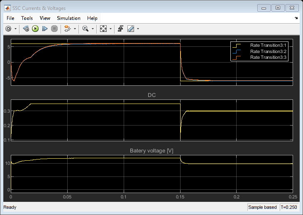Open the File menu
The height and width of the screenshot is (215, 303).
pyautogui.click(x=10, y=18)
